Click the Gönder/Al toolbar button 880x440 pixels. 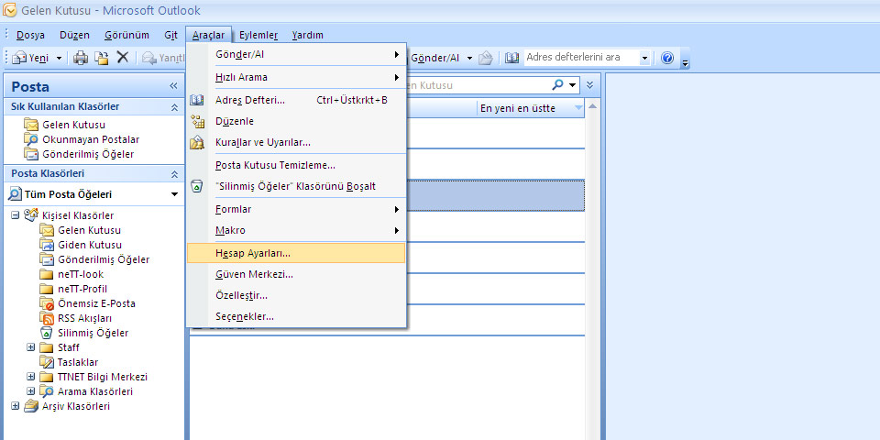pos(434,58)
